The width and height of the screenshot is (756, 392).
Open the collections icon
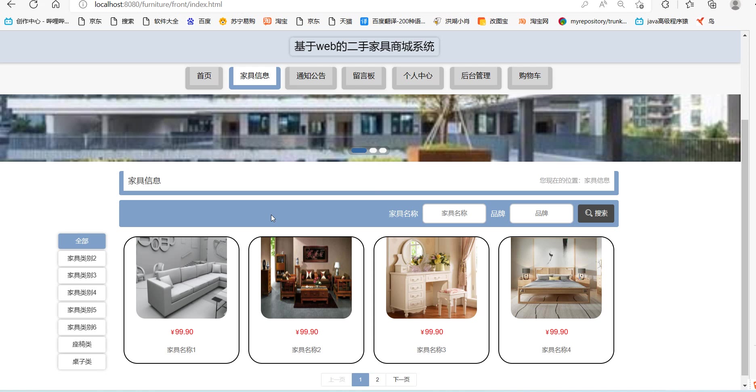click(x=712, y=4)
